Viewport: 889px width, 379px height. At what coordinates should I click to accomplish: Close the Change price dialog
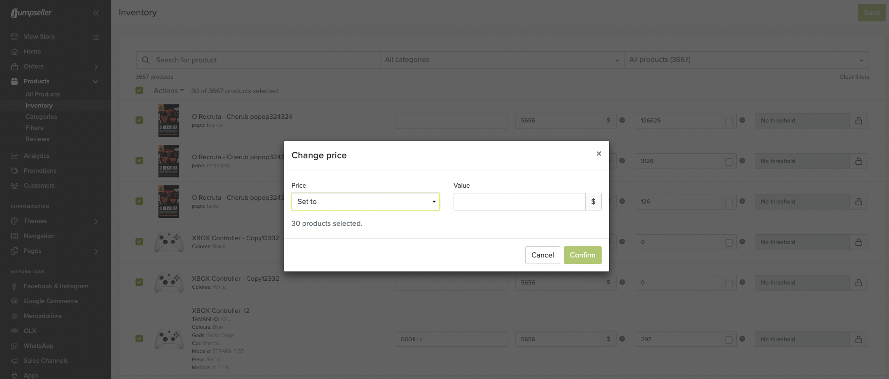pyautogui.click(x=599, y=154)
